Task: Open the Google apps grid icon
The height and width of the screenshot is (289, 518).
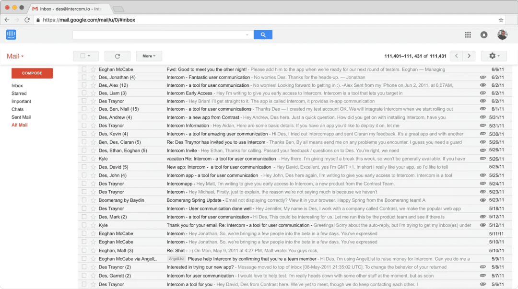Action: 468,35
